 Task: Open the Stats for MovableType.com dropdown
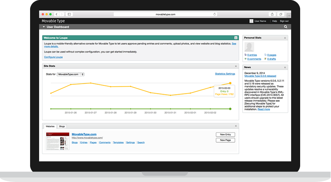[70, 74]
